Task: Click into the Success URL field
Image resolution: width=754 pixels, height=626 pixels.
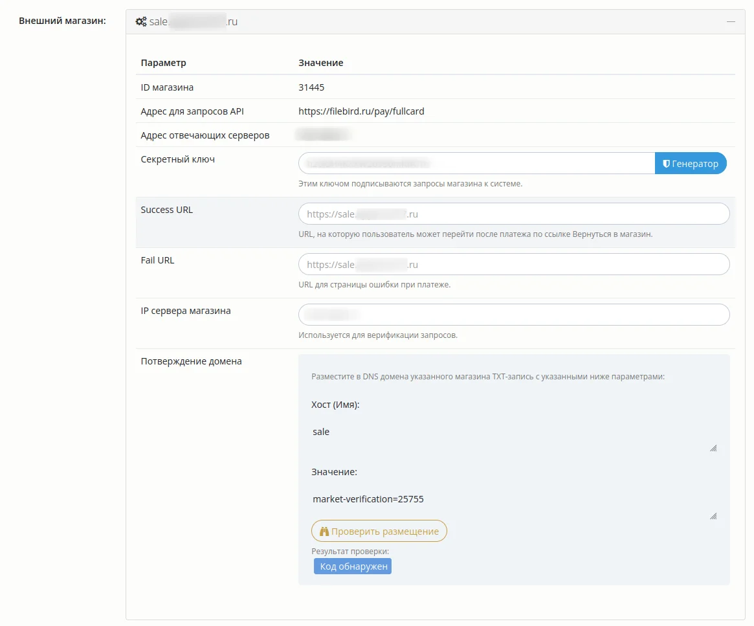Action: click(x=514, y=214)
